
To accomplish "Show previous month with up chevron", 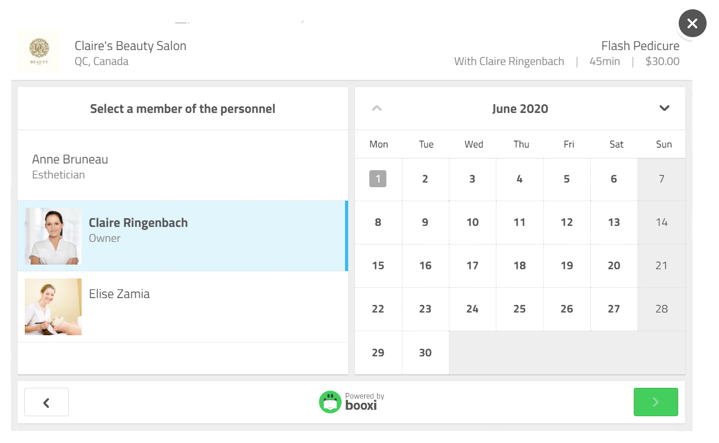I will (377, 108).
